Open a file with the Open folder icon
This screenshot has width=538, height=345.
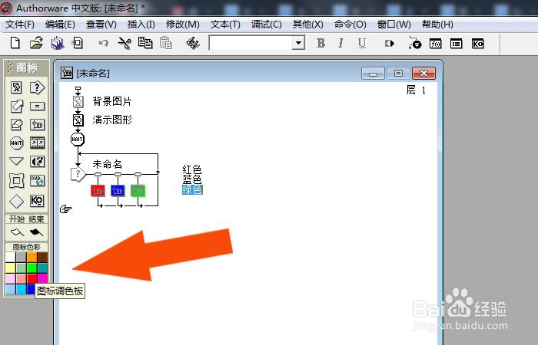click(x=36, y=43)
